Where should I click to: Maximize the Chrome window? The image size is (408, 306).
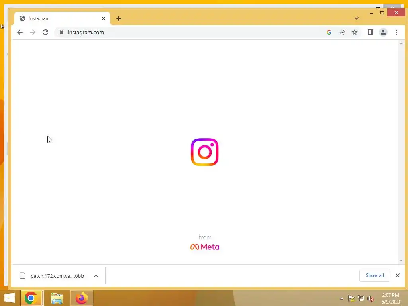(x=382, y=12)
